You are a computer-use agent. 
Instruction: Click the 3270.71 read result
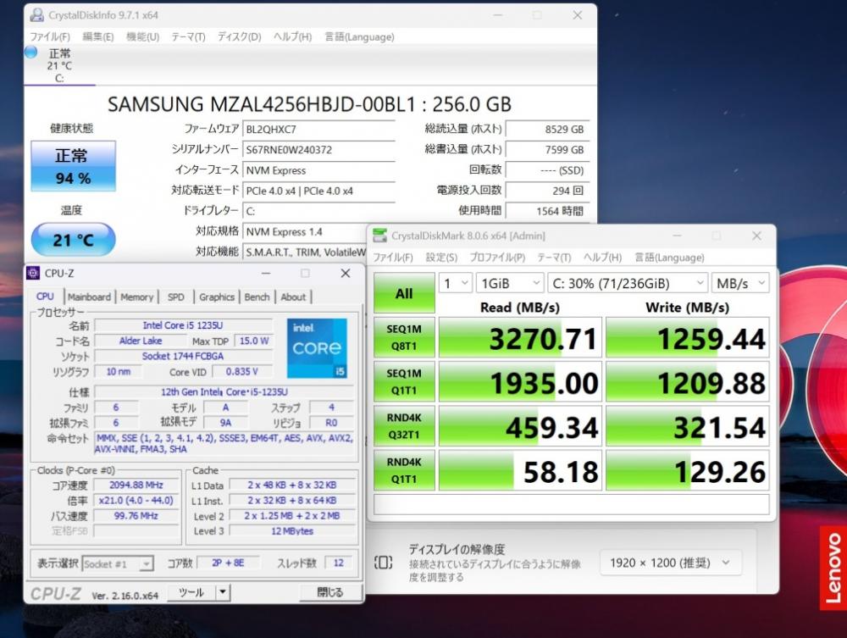pyautogui.click(x=520, y=337)
